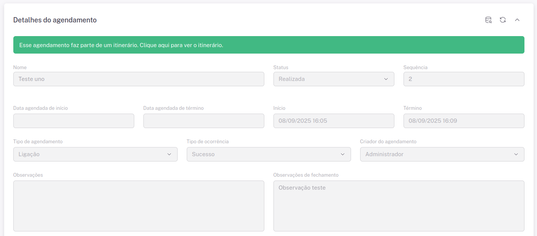Click the Tipo de ocorrência label text

tap(207, 141)
